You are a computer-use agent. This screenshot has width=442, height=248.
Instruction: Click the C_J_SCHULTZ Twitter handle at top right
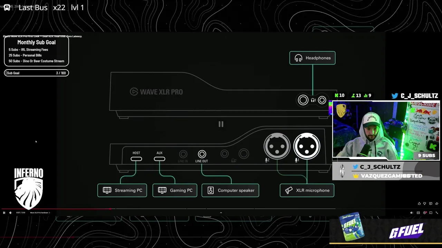415,96
